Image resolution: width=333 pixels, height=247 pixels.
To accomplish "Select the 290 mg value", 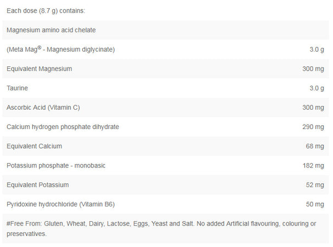I will [313, 127].
